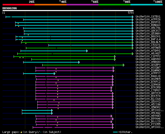The width and height of the screenshot is (165, 134).
Task: Select the UniRef100_B0C5T4 label
Action: pos(148,96)
